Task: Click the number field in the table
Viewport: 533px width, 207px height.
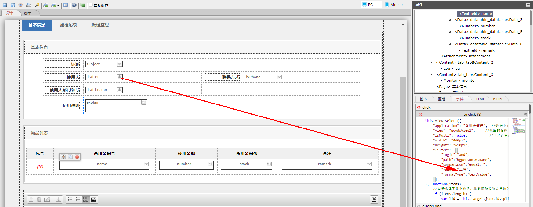Action: (x=186, y=165)
